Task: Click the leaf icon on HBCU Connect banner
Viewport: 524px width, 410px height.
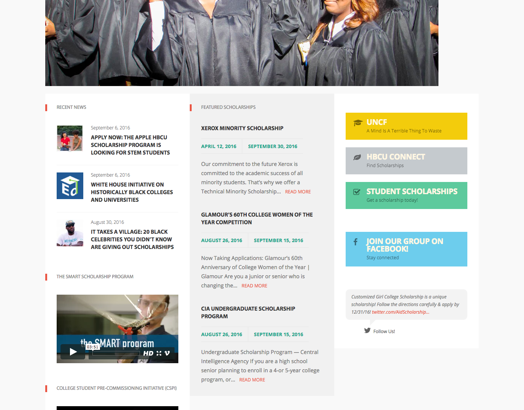Action: [x=357, y=157]
